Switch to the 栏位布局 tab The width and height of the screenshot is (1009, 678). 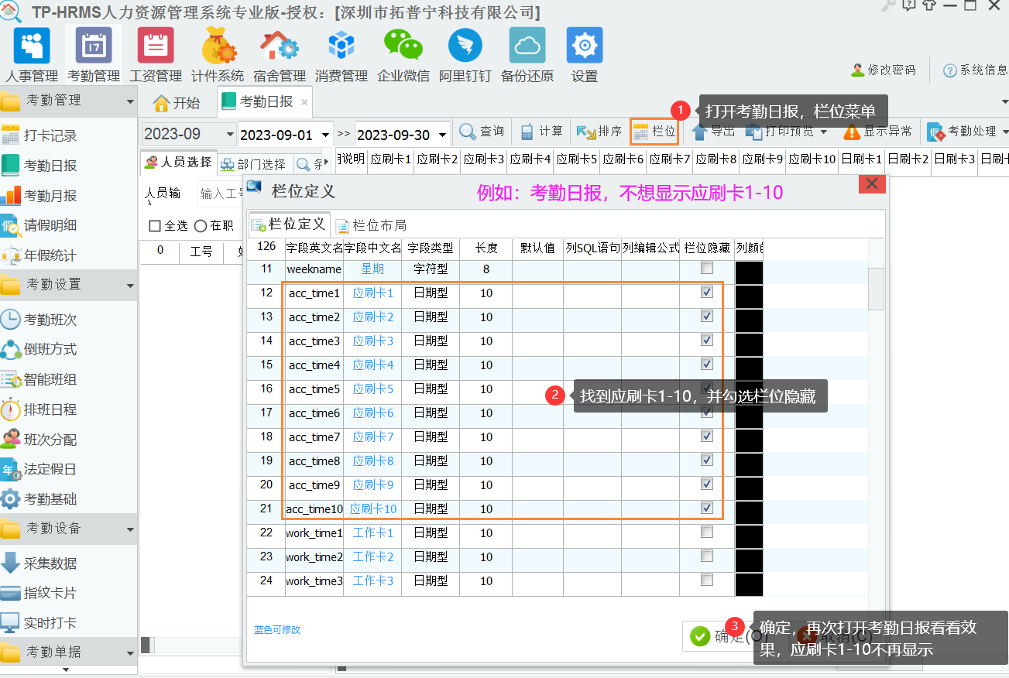pyautogui.click(x=371, y=225)
